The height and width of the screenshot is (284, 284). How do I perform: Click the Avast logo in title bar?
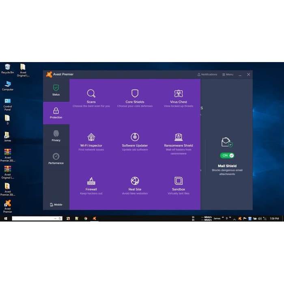point(49,74)
